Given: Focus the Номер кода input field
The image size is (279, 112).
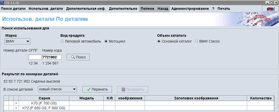Looking at the screenshot, I should (51, 57).
